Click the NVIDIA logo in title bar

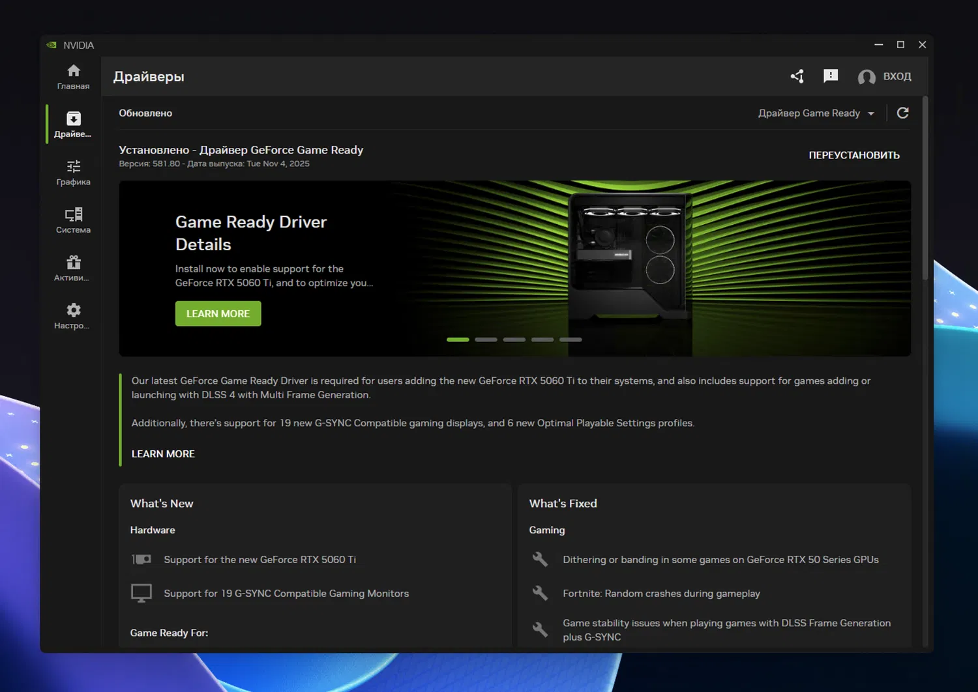click(52, 45)
